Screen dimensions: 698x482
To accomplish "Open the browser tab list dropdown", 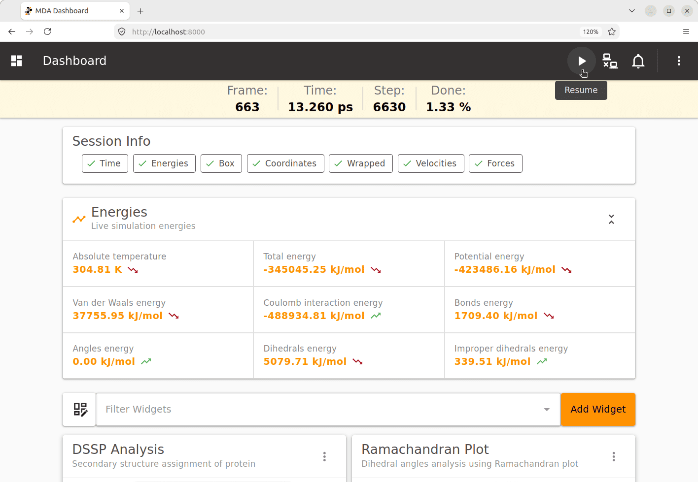I will tap(632, 11).
